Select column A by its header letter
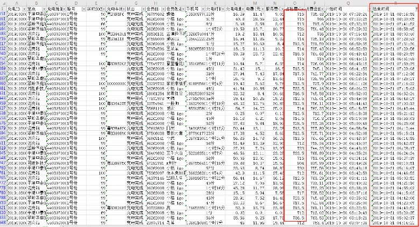This screenshot has width=419, height=227. (17, 3)
